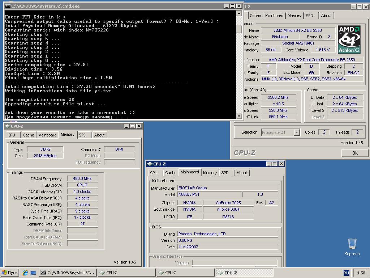Viewport: 370px width, 278px height.
Task: Click the BIOSTAR Group manufacturer field
Action: coord(228,188)
